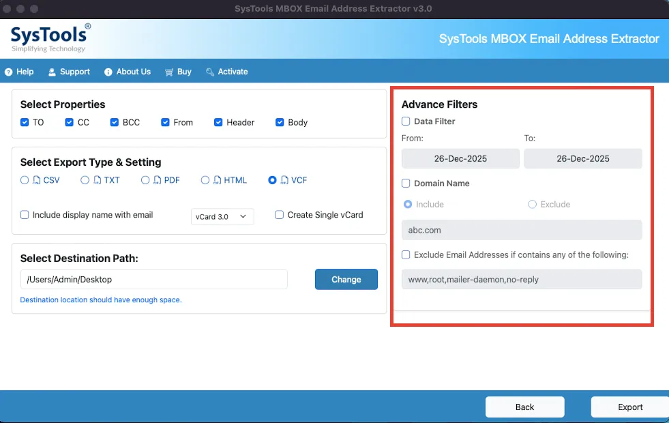Select VCF export type radio button
669x423 pixels.
point(272,180)
